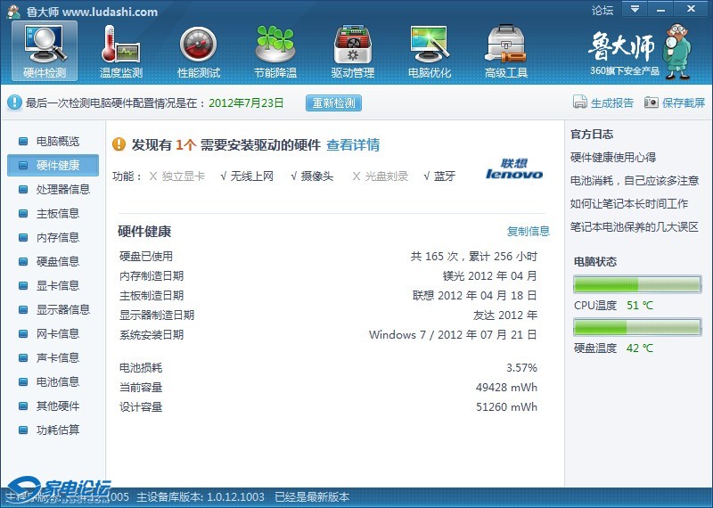Image resolution: width=713 pixels, height=508 pixels.
Task: Click the 查看详情 link for driver details
Action: click(353, 144)
